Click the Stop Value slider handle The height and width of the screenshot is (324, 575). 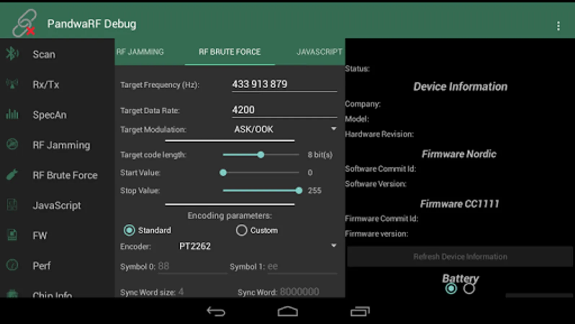coord(299,190)
